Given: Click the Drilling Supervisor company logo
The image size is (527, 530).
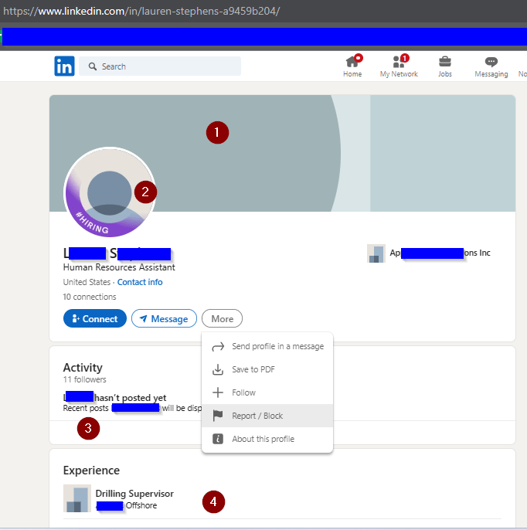Looking at the screenshot, I should click(77, 498).
